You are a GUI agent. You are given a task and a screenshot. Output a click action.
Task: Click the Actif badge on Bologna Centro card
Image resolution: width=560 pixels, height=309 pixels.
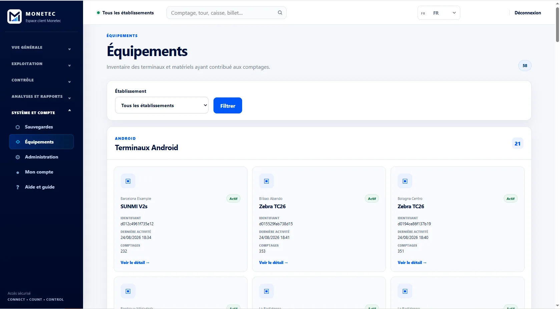tap(511, 199)
